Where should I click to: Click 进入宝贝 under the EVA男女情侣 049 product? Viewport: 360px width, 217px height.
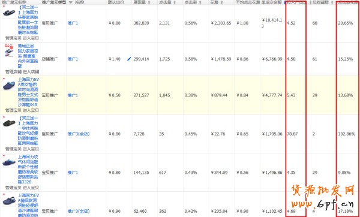tap(31, 110)
